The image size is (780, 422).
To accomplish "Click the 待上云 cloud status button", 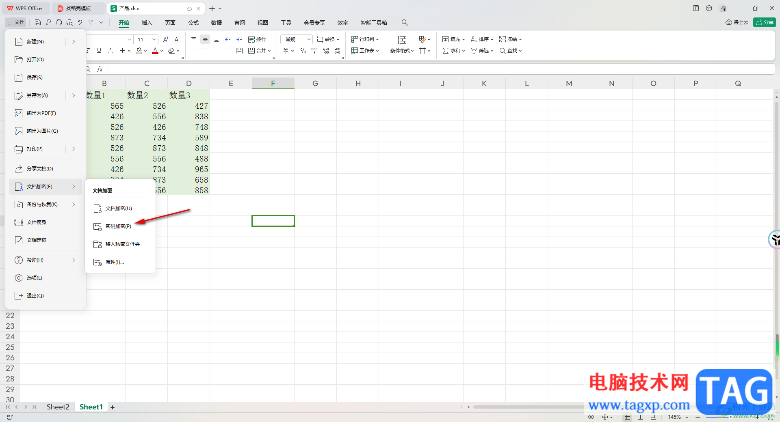I will click(x=737, y=22).
